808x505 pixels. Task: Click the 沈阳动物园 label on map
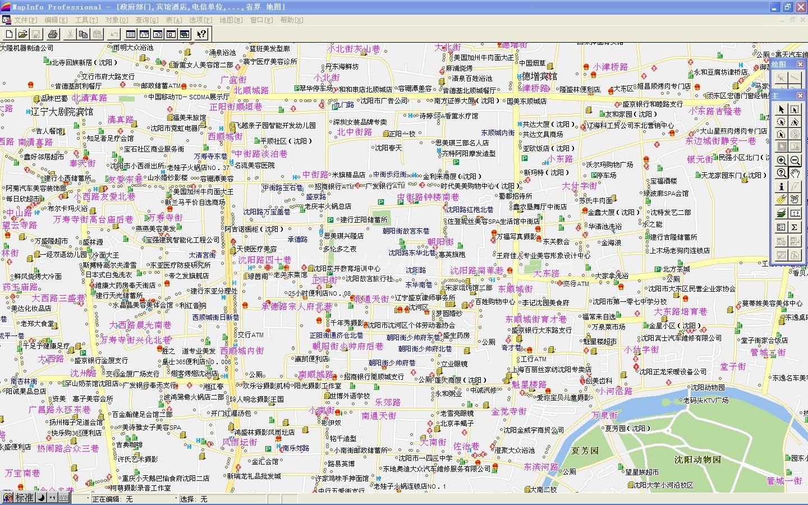tap(697, 459)
